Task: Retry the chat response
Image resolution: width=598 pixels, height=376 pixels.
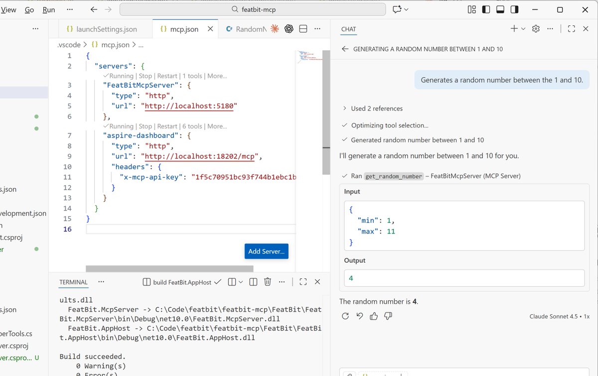Action: pyautogui.click(x=345, y=316)
